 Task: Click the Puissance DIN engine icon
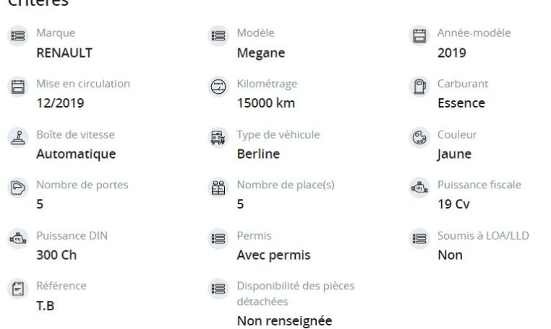pyautogui.click(x=18, y=239)
